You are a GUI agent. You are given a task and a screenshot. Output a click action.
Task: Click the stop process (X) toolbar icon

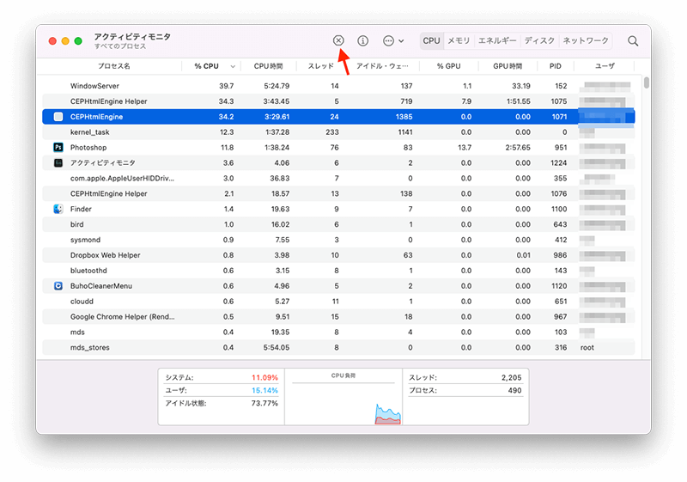tap(338, 40)
